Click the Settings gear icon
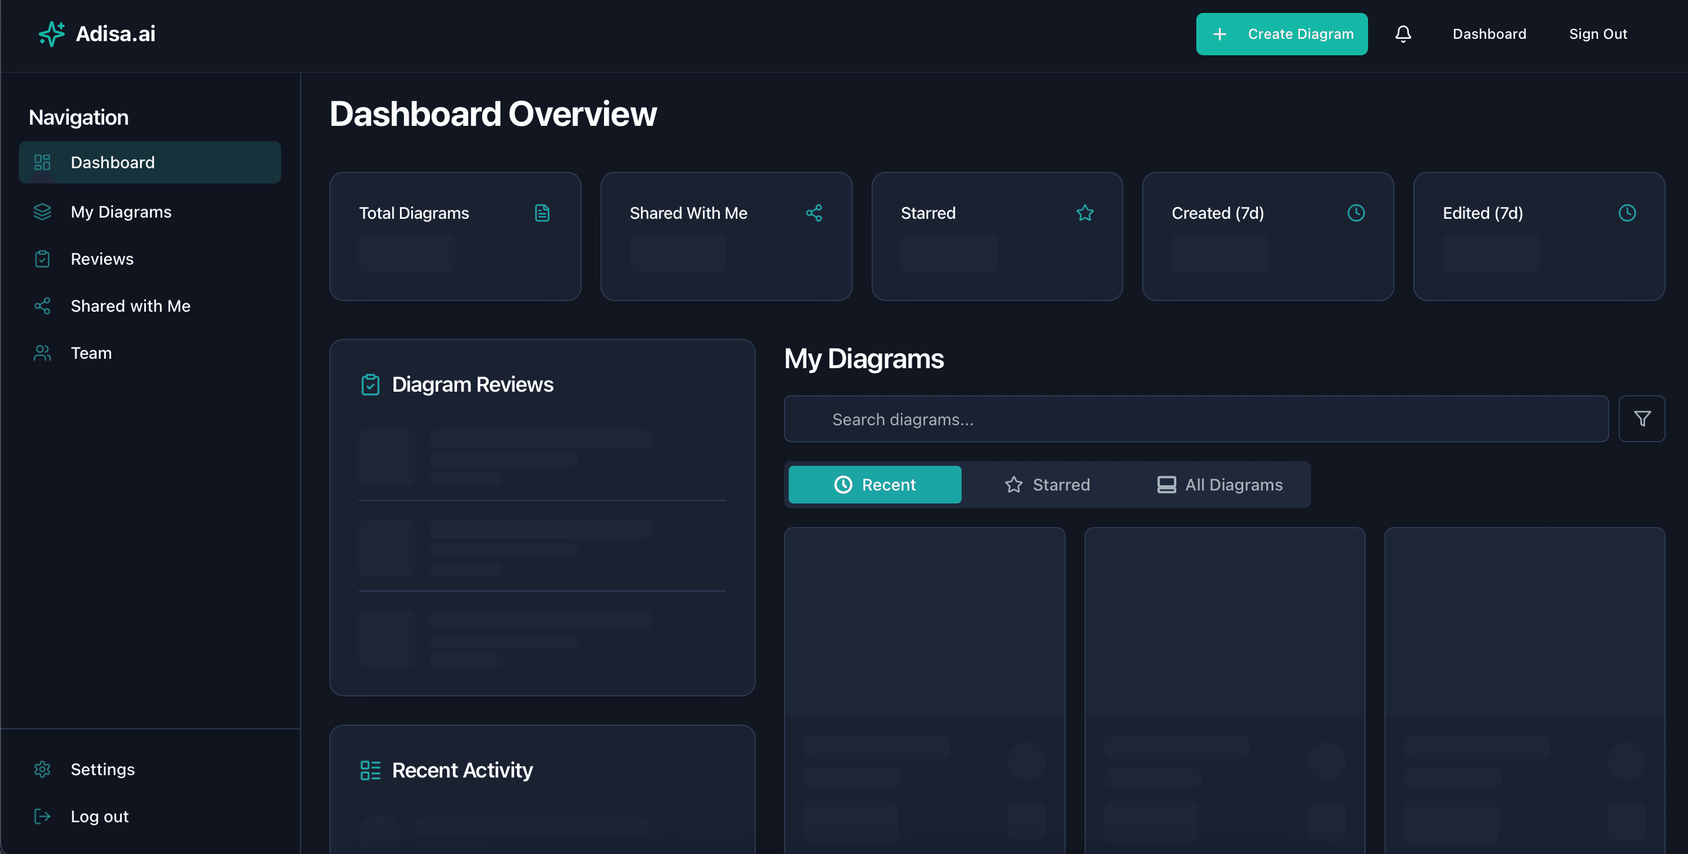Image resolution: width=1688 pixels, height=854 pixels. (x=42, y=769)
